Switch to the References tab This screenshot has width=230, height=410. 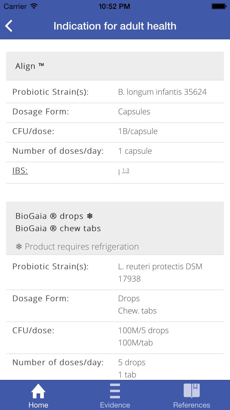coord(191,395)
